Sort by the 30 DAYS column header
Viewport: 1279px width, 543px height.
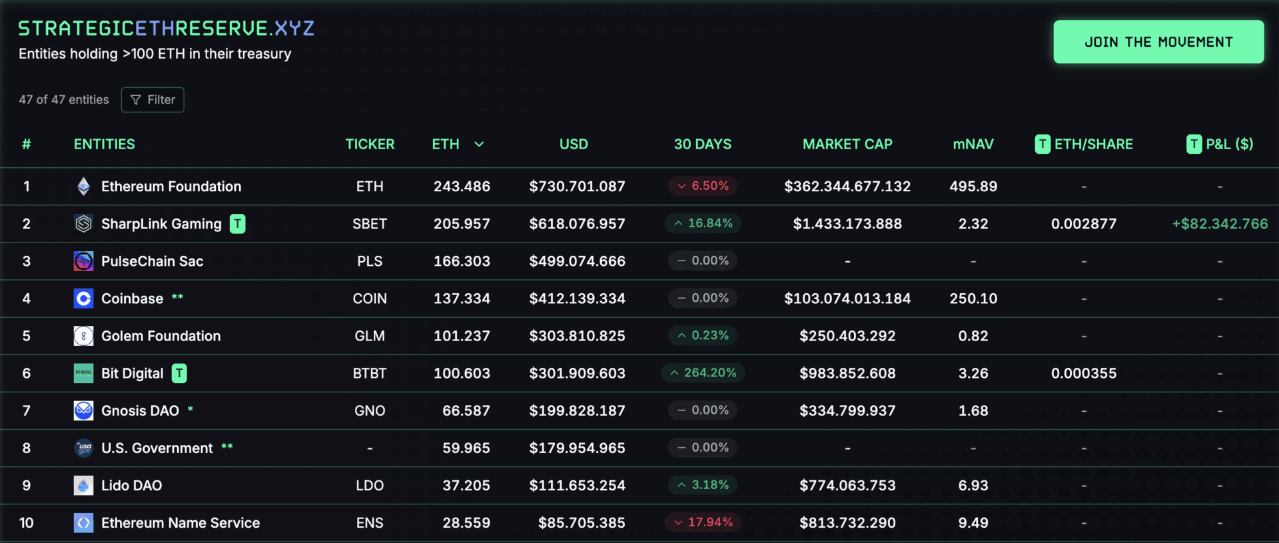703,144
